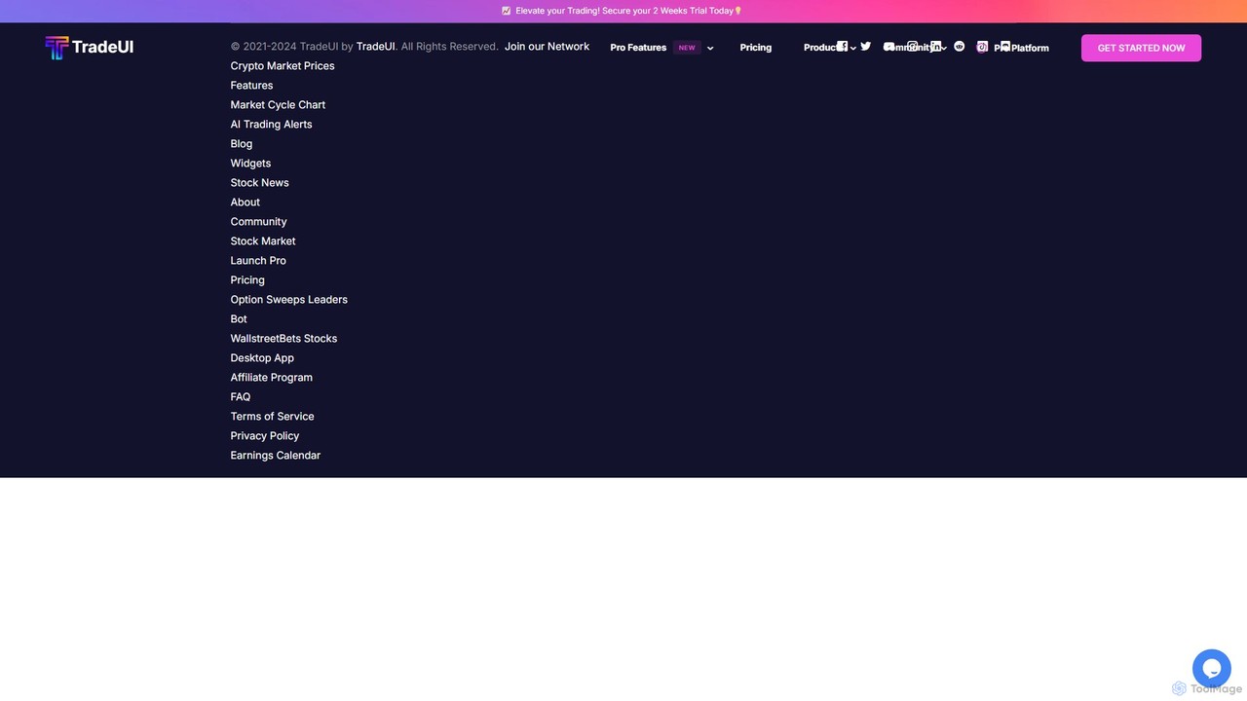
Task: Open the TikTok social icon
Action: click(982, 47)
